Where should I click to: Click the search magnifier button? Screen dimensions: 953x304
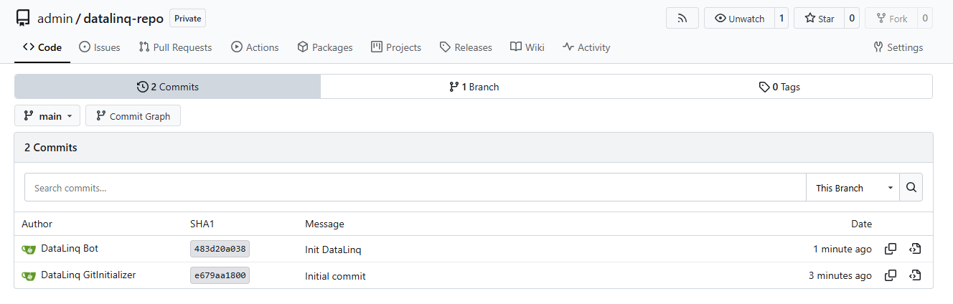(x=911, y=188)
